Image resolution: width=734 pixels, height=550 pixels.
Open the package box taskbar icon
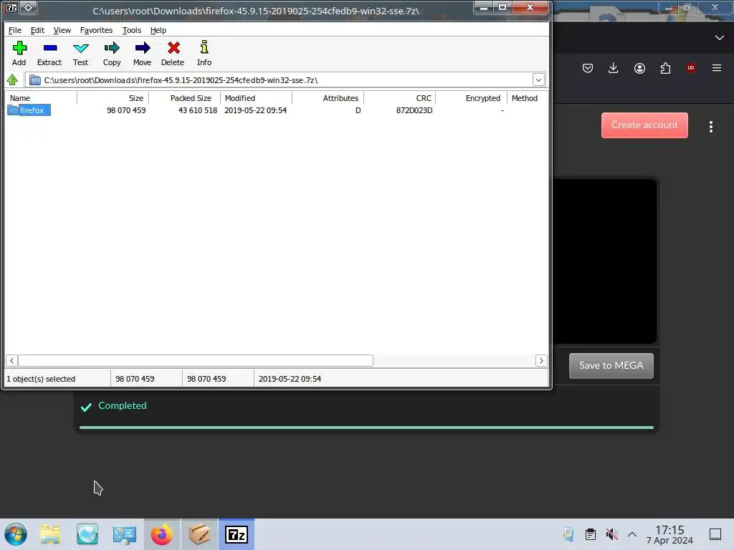[x=199, y=534]
